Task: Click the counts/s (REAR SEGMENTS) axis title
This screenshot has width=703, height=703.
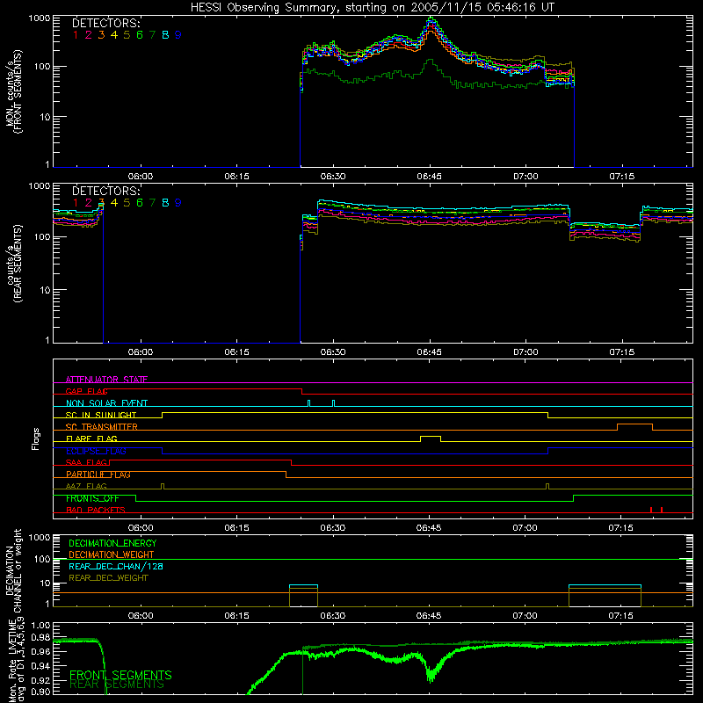Action: (13, 264)
